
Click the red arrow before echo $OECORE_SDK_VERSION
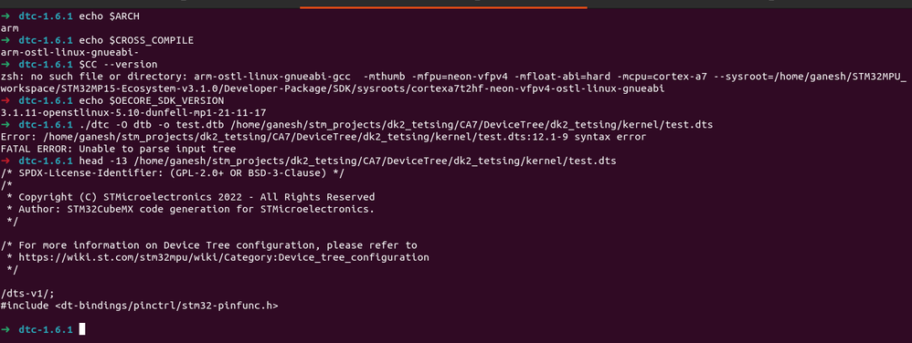(x=5, y=100)
